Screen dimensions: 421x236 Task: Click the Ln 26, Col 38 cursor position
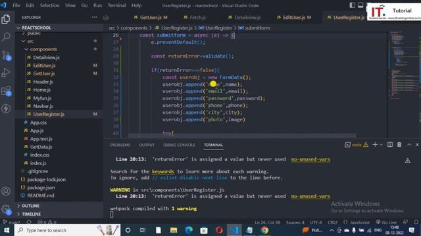(267, 222)
